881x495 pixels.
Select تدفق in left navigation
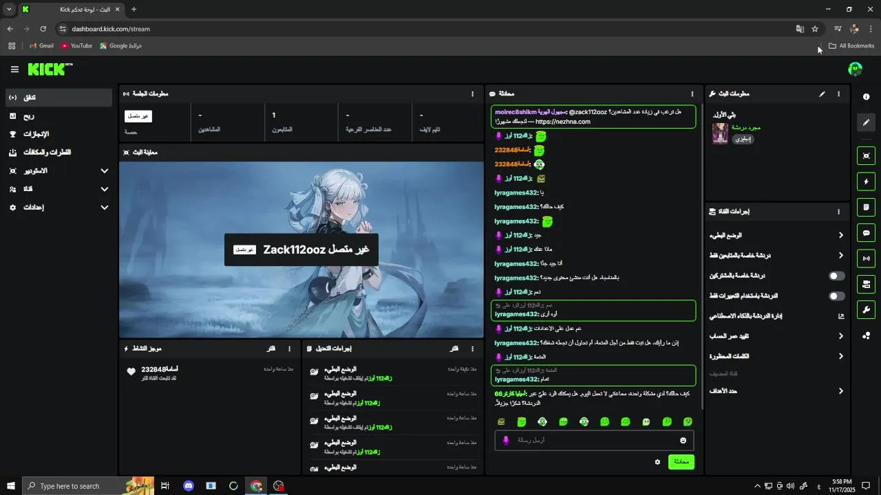[59, 98]
